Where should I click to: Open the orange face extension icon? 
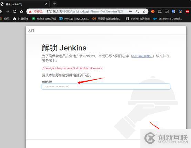[x=153, y=11]
